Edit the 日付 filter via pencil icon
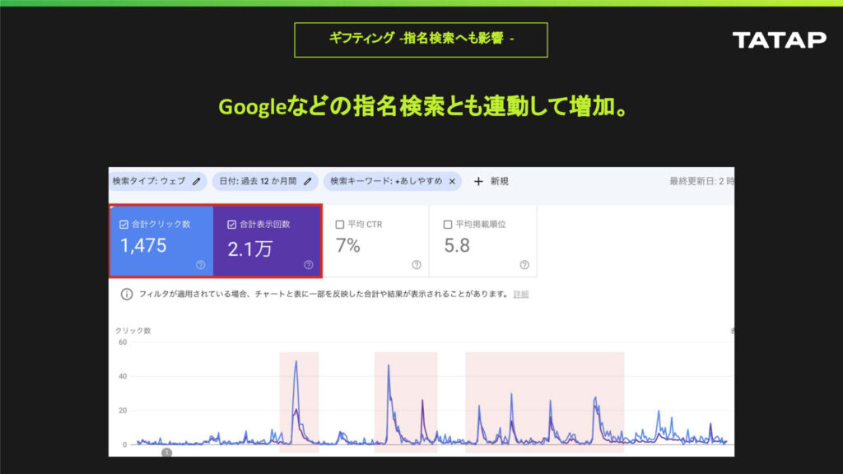This screenshot has width=843, height=474. coord(308,181)
